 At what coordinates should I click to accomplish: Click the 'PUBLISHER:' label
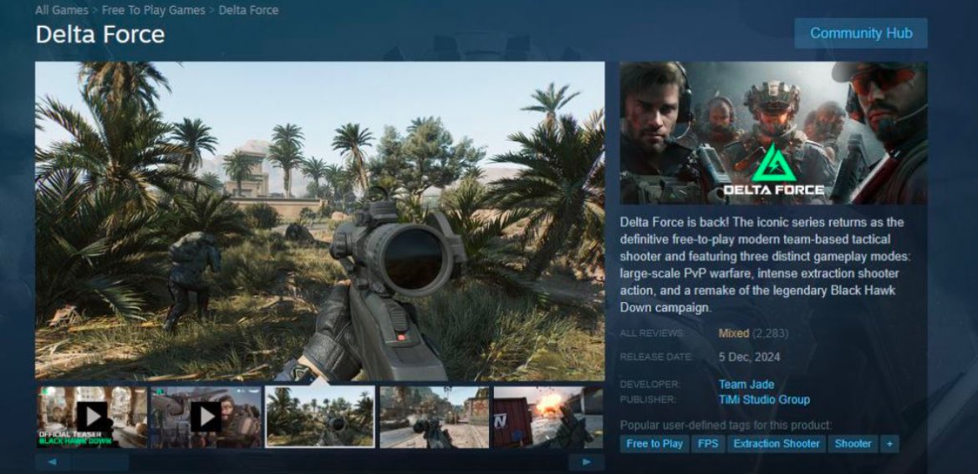[648, 399]
